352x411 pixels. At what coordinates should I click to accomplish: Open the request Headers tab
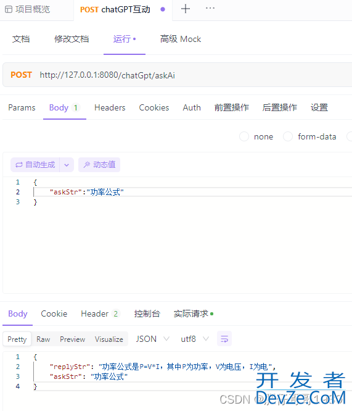pos(110,107)
